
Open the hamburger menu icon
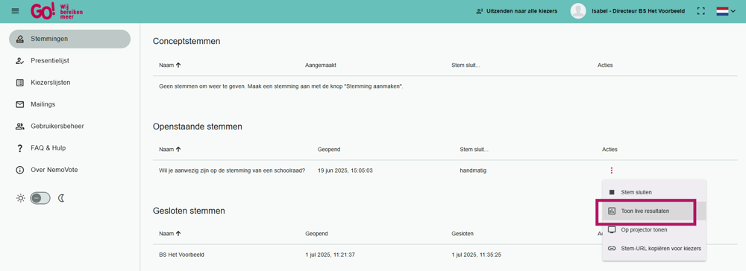coord(15,11)
